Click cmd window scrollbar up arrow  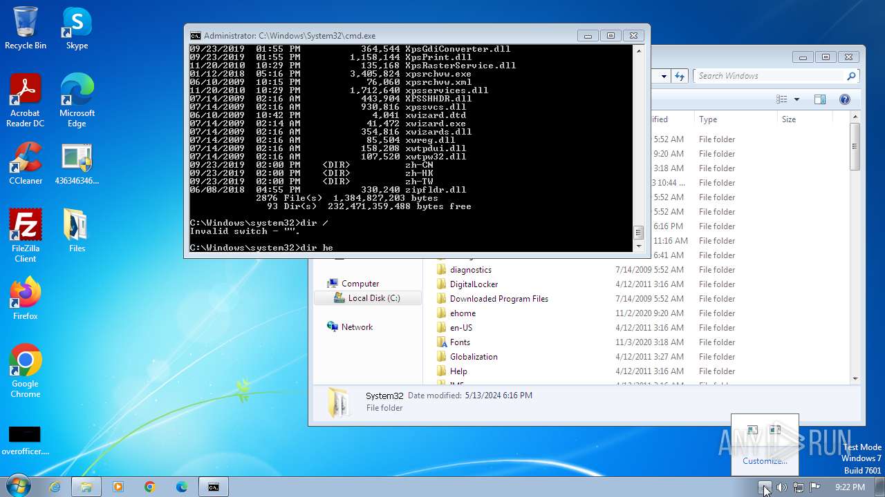(639, 50)
